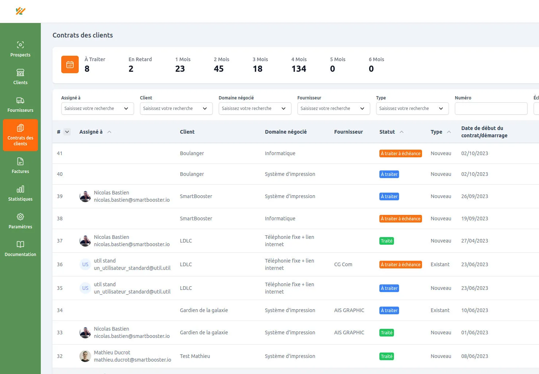
Task: Open the Client search dropdown
Action: click(x=176, y=108)
